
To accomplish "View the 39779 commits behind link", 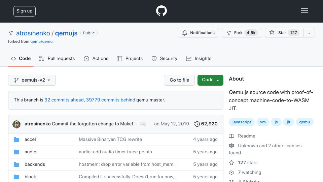I will point(111,100).
